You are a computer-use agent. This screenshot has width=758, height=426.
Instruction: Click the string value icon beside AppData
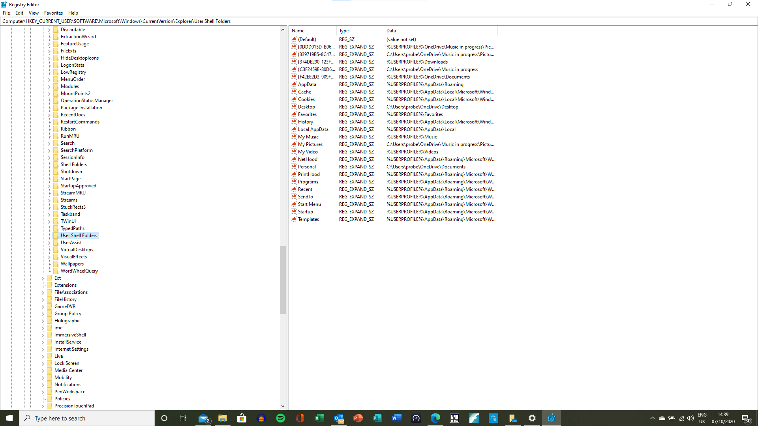(x=294, y=84)
